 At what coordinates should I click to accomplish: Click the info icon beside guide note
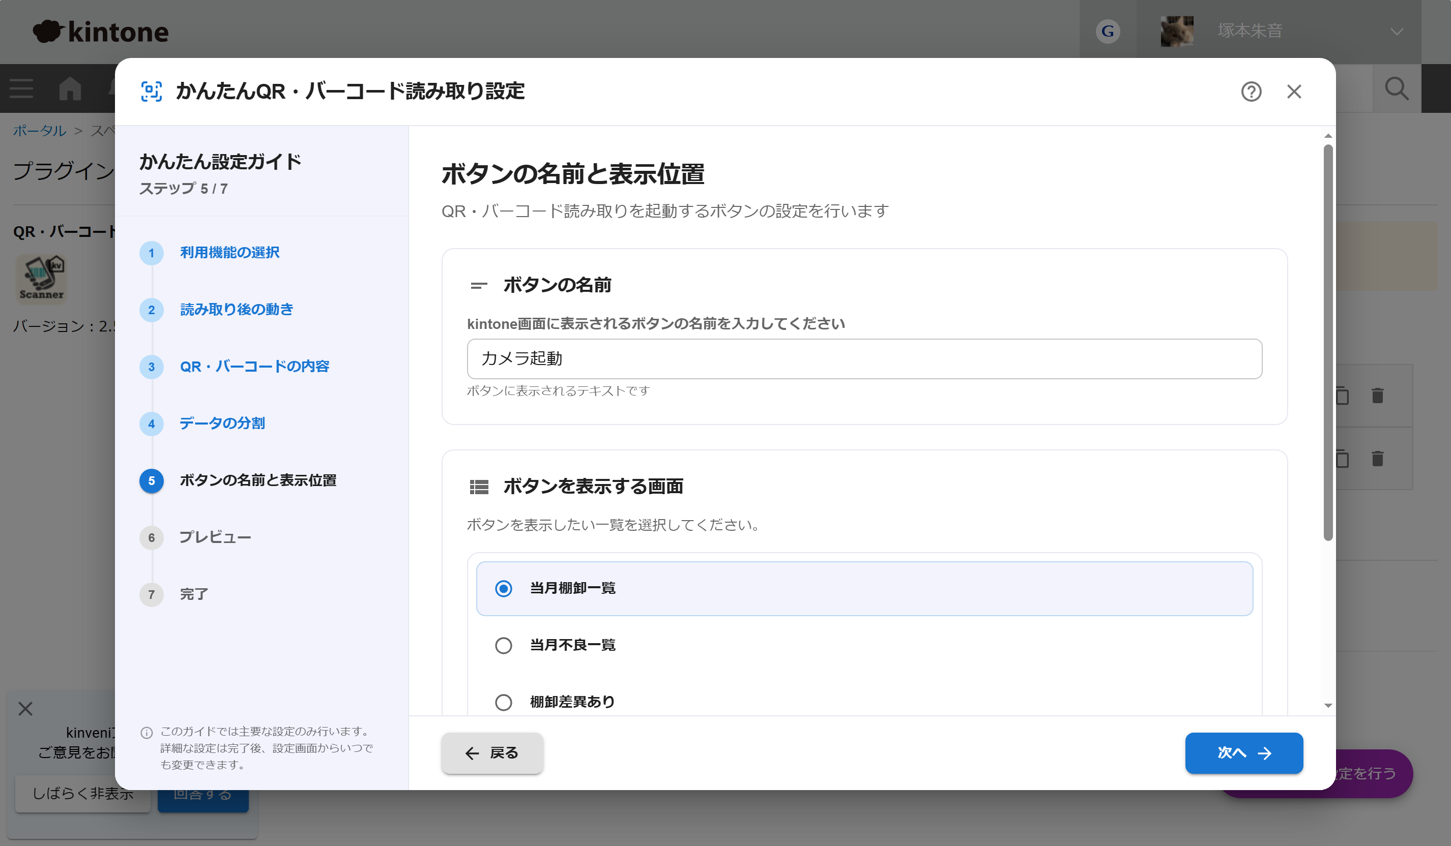[147, 733]
